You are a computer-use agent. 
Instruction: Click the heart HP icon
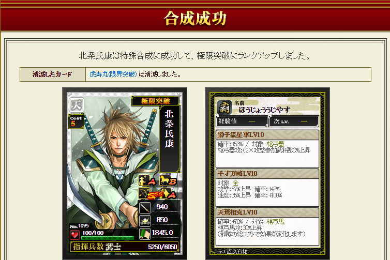pos(74,235)
